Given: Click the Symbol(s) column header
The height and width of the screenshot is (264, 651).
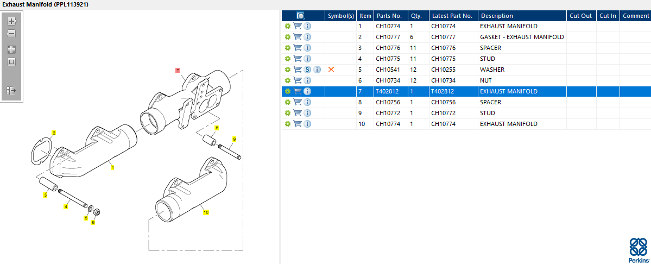Looking at the screenshot, I should pyautogui.click(x=341, y=16).
